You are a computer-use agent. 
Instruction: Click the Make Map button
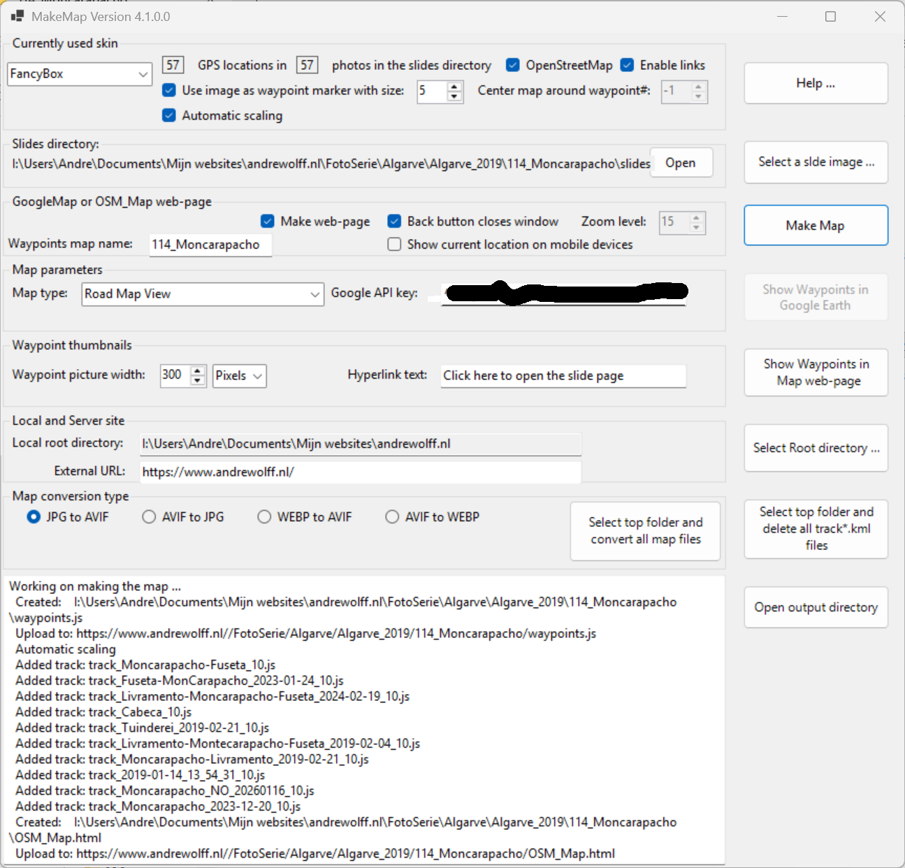pos(816,225)
